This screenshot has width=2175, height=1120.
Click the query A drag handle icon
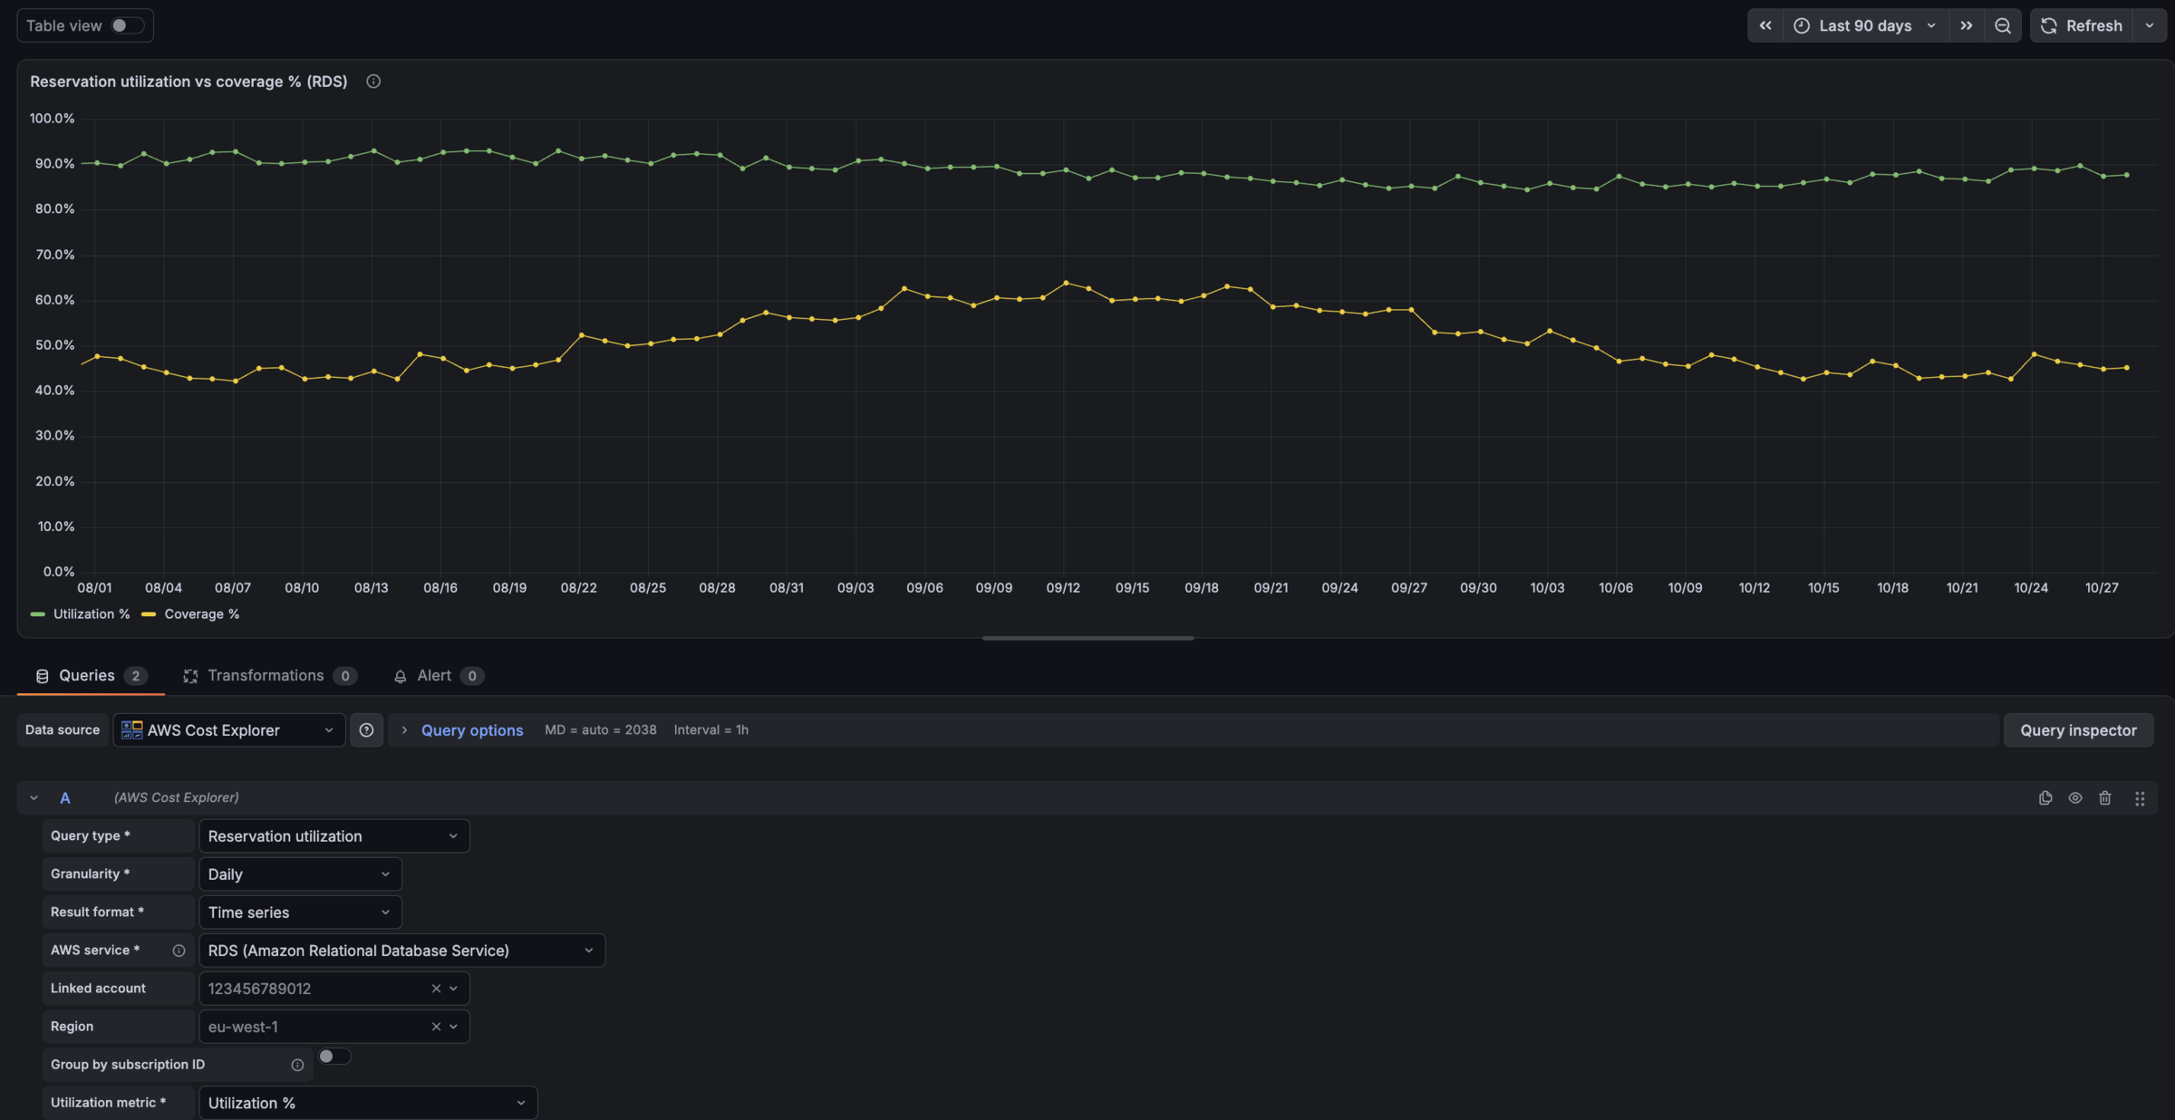[x=2140, y=798]
